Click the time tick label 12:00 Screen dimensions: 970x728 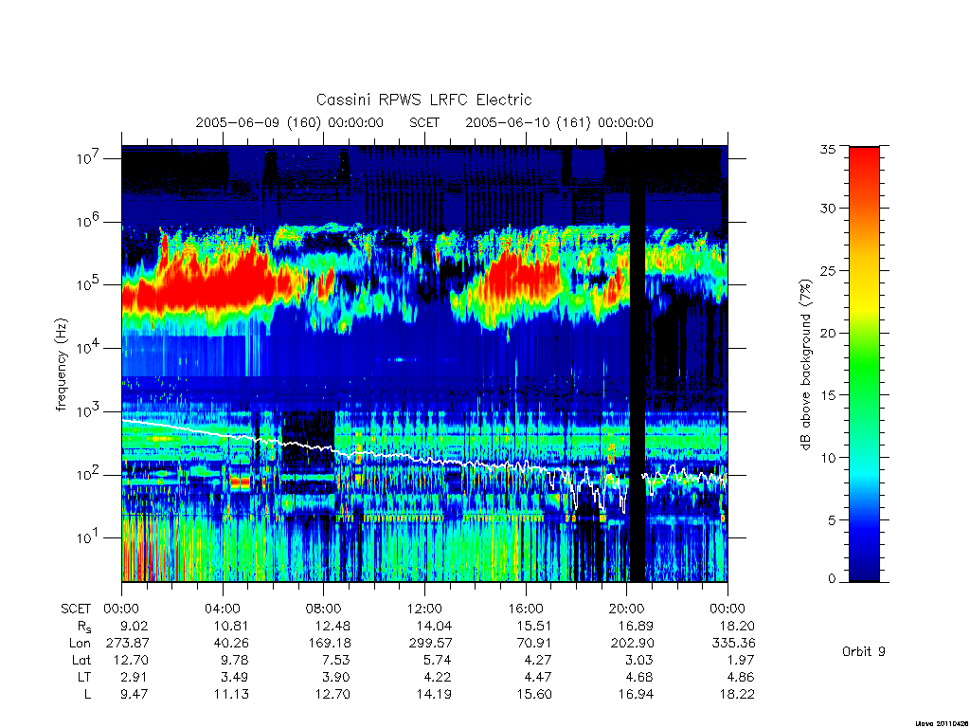pos(424,609)
